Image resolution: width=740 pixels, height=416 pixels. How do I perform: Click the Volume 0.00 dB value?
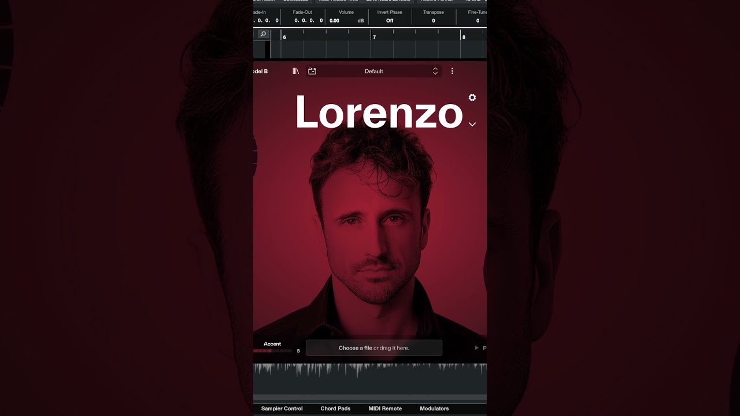(346, 21)
